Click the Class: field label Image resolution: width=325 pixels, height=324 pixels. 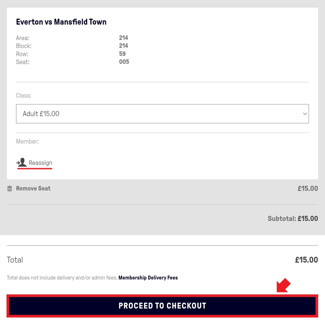pos(24,95)
